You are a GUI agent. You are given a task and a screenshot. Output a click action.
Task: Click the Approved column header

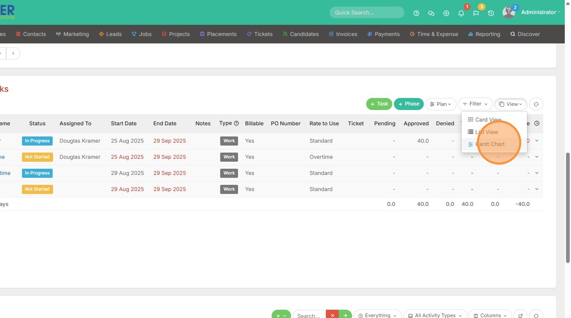tap(416, 123)
